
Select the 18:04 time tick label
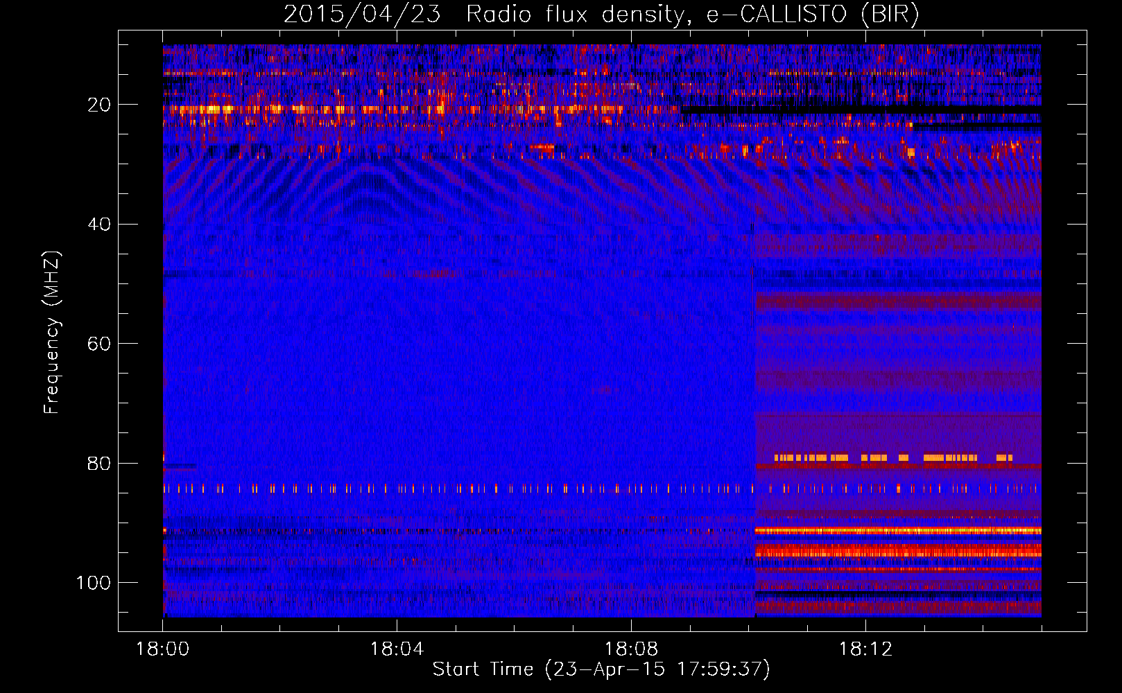pos(397,649)
